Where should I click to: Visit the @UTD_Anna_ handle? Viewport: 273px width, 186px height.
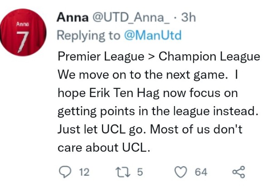pyautogui.click(x=131, y=18)
